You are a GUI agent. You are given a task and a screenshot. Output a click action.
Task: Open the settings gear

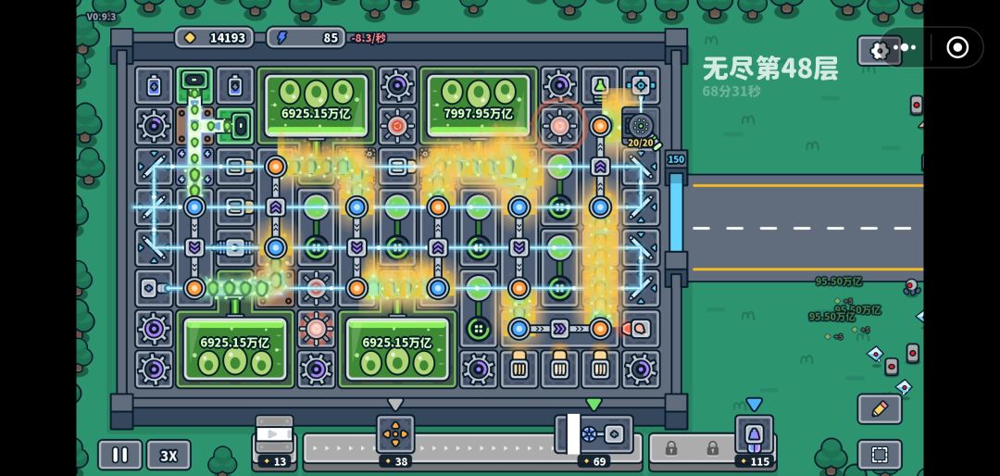(879, 50)
